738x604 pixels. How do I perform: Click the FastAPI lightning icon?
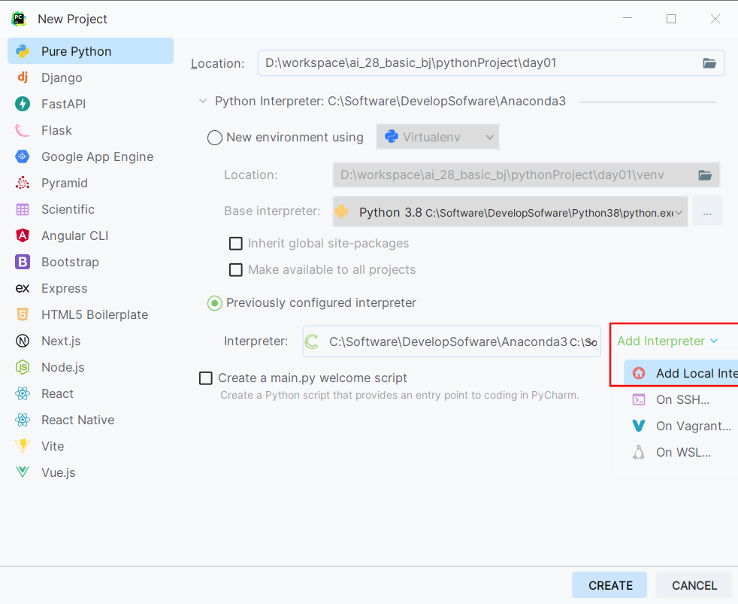pyautogui.click(x=23, y=104)
